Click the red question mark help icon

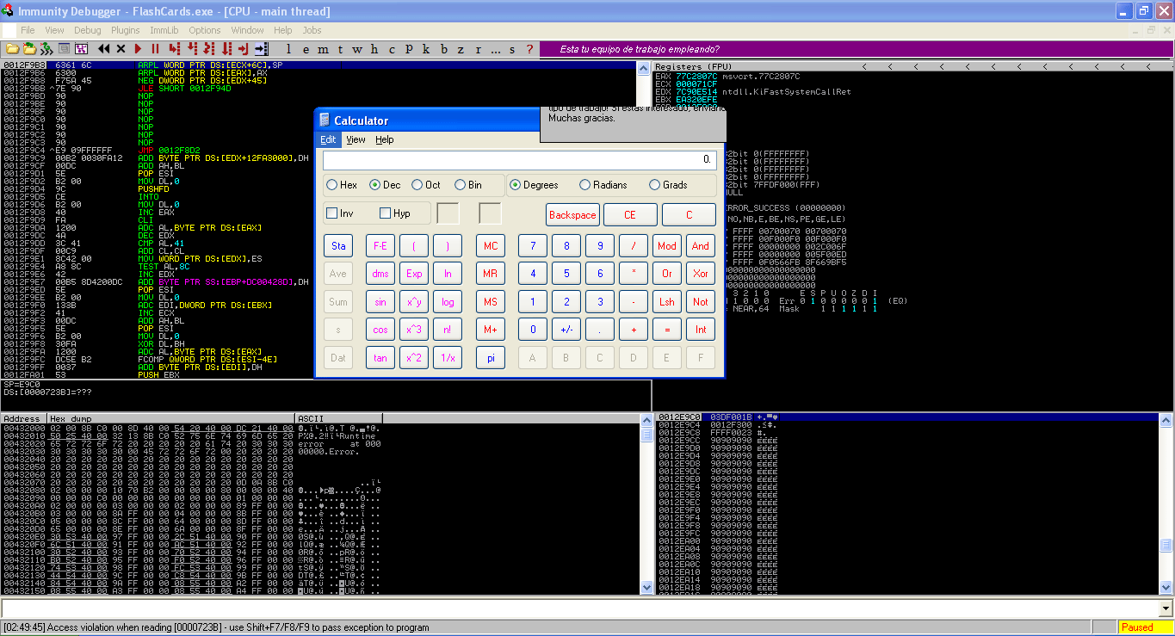[x=529, y=49]
